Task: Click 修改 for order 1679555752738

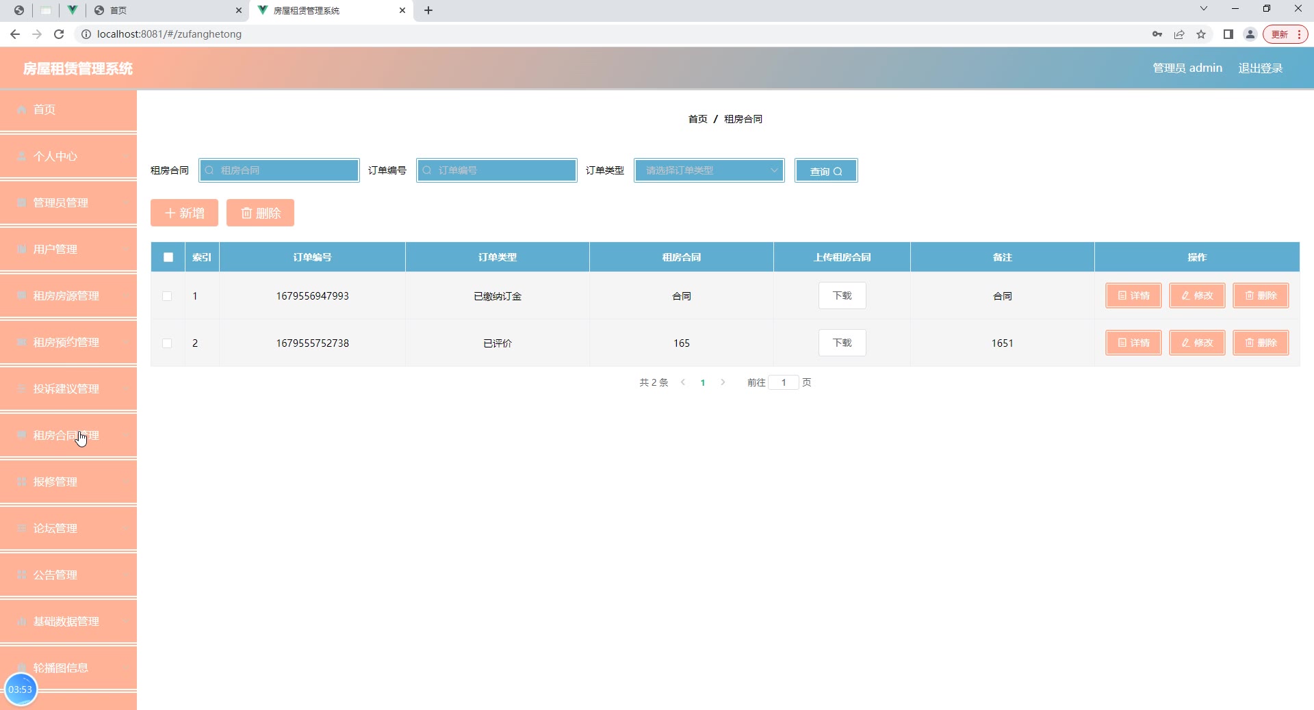Action: 1197,343
